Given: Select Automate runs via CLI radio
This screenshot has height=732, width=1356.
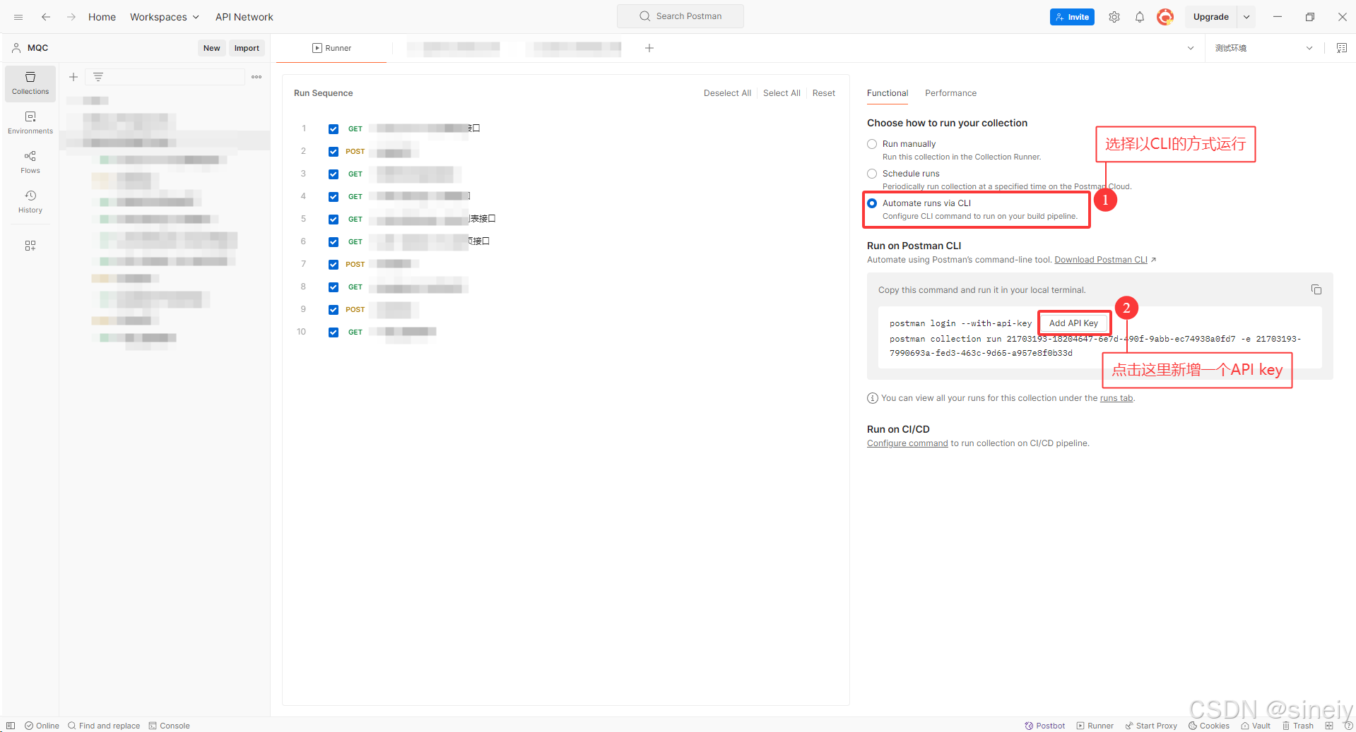Looking at the screenshot, I should tap(872, 203).
